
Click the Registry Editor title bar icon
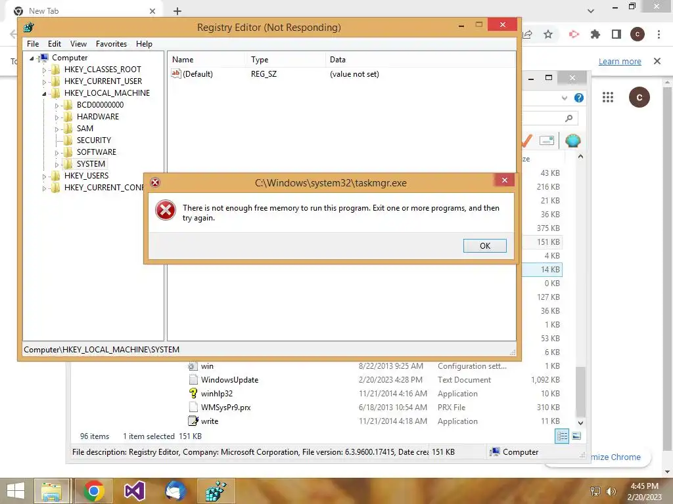tap(29, 28)
